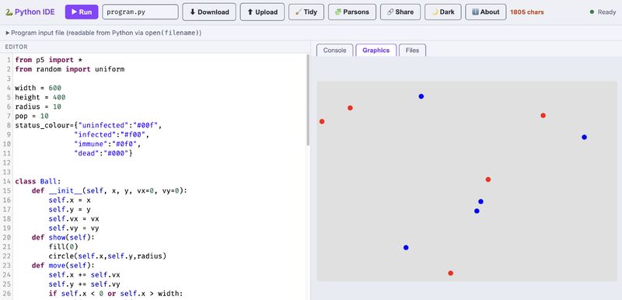Screen dimensions: 622x300
Task: Click the 'def move(self):' line
Action: (64, 266)
